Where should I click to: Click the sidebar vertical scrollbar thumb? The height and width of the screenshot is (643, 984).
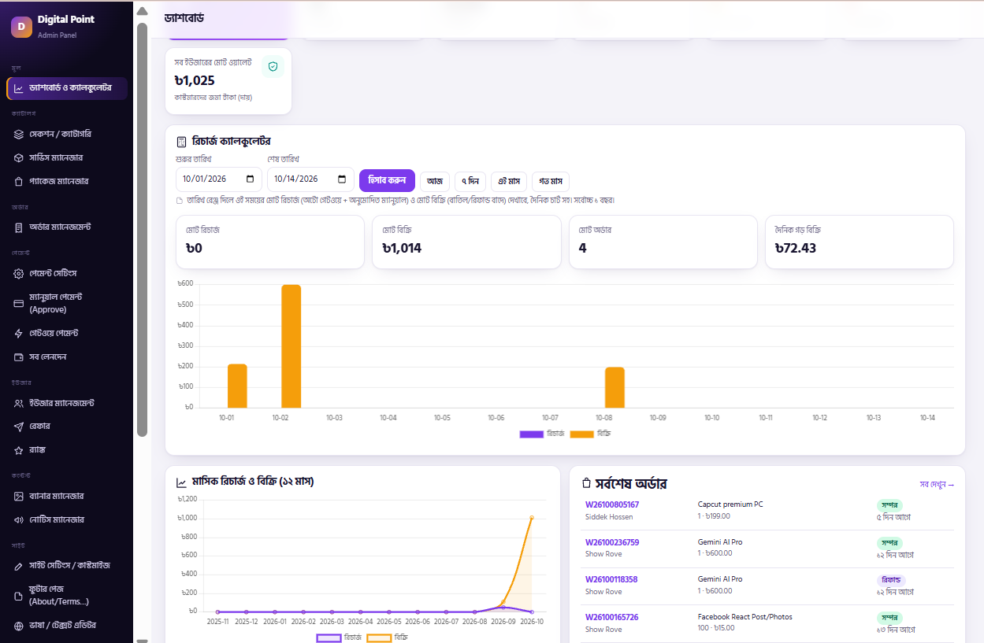(143, 230)
